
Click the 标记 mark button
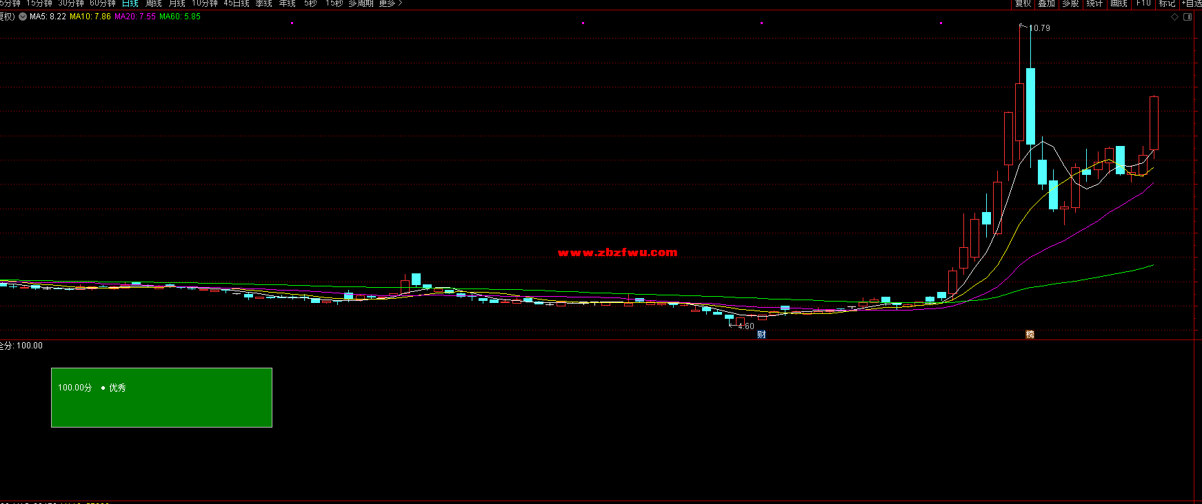click(x=1167, y=3)
